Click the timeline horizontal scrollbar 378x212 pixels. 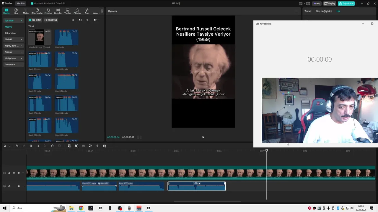pyautogui.click(x=207, y=201)
